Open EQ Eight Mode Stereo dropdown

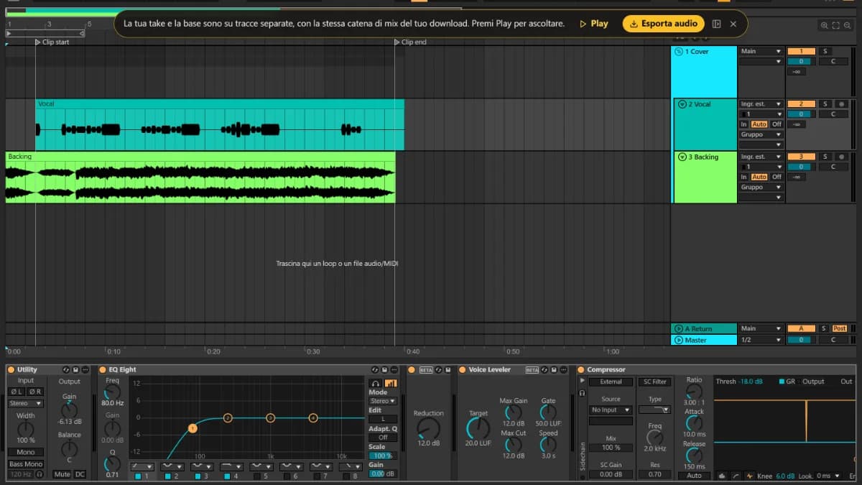[x=383, y=401]
